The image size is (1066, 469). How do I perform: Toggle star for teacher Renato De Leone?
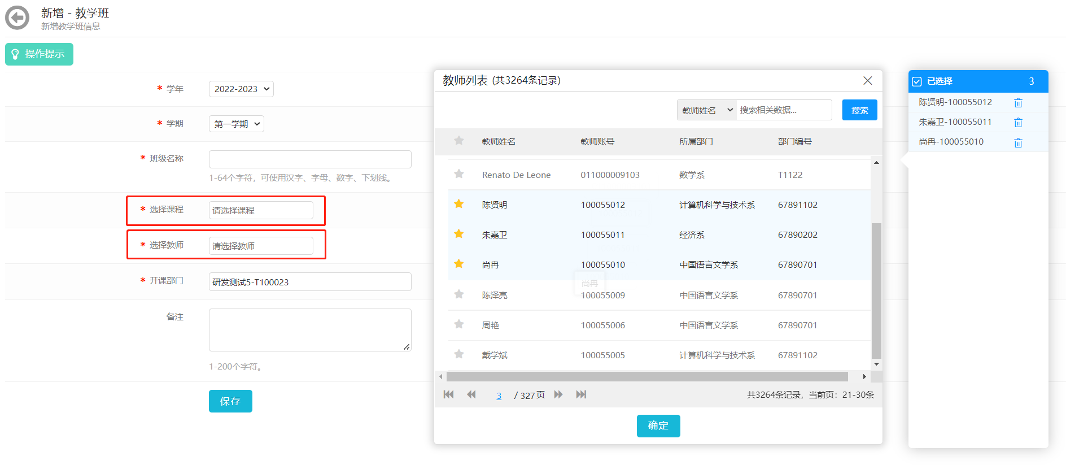pyautogui.click(x=459, y=174)
